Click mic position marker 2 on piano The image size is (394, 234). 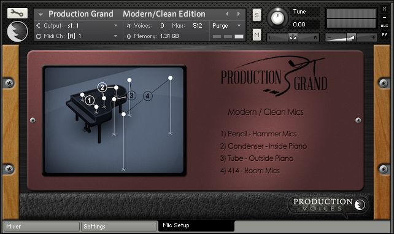(x=102, y=87)
